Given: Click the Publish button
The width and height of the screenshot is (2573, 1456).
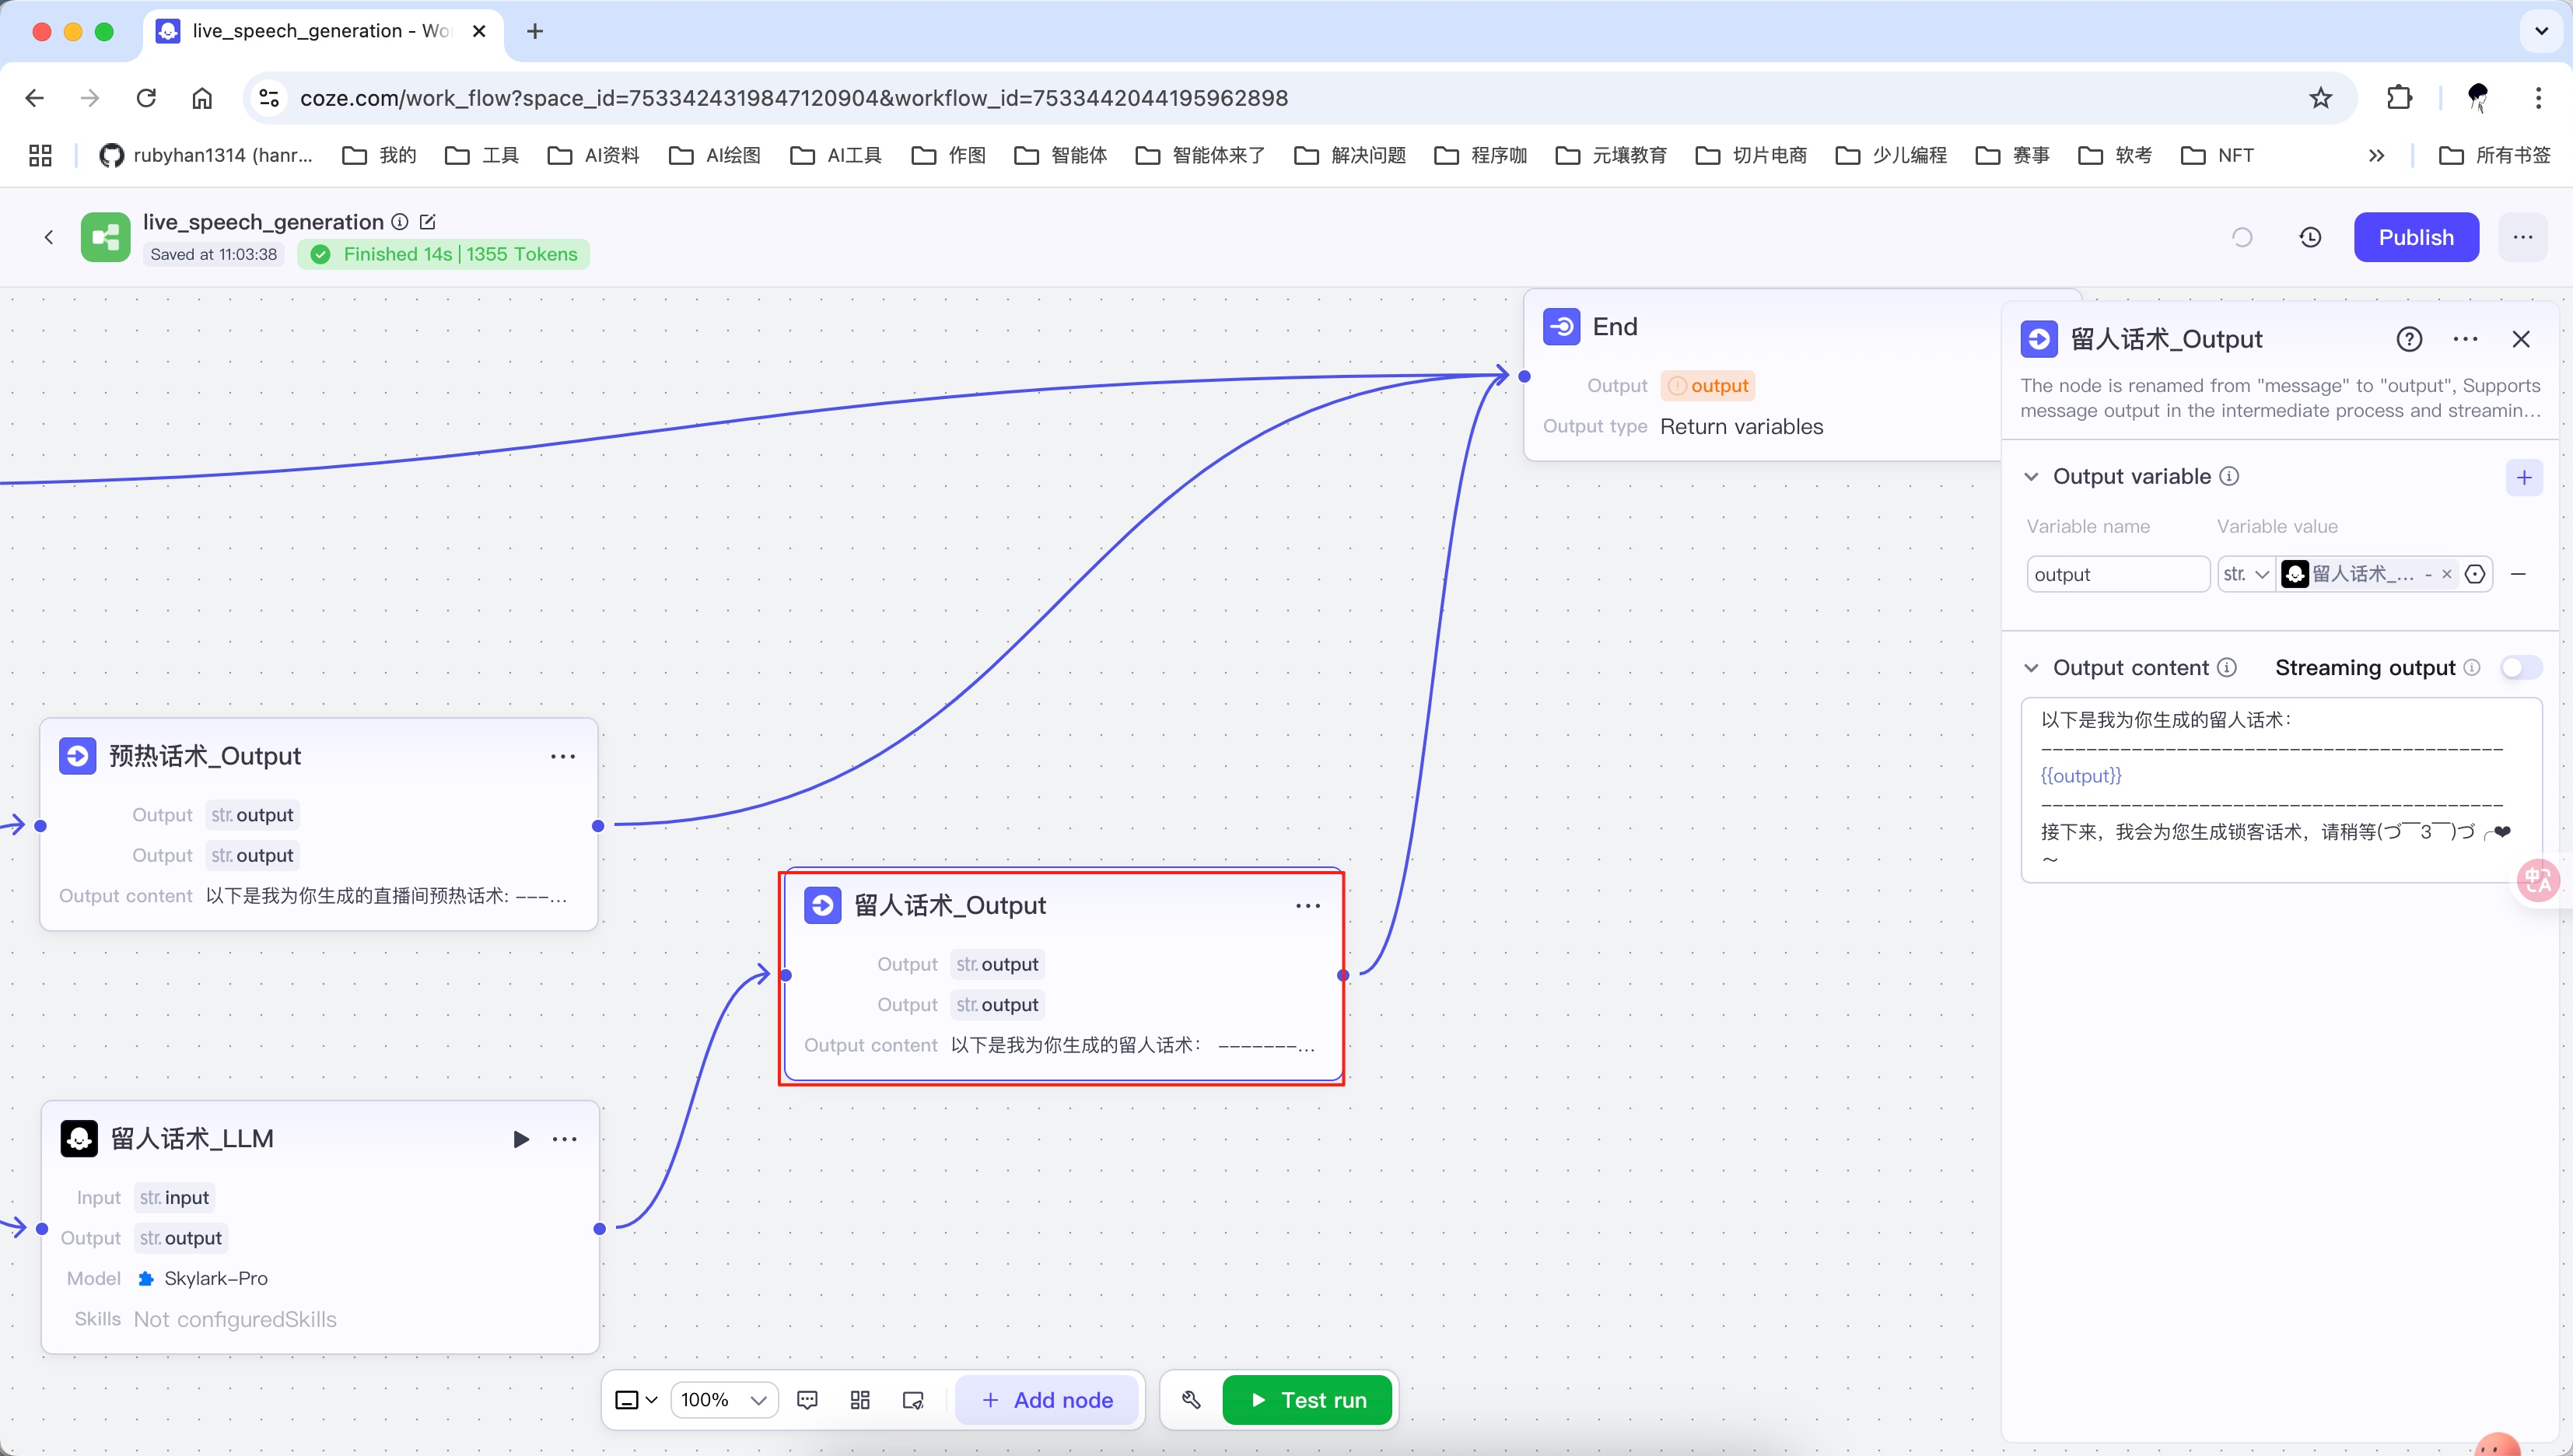Looking at the screenshot, I should 2415,237.
